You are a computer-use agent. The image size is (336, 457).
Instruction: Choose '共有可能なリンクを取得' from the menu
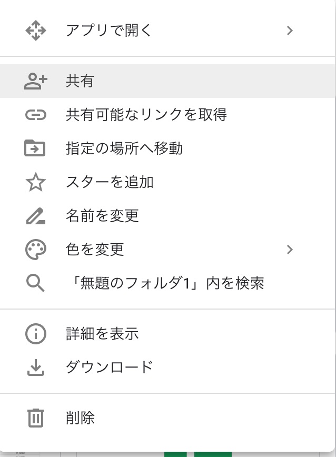point(146,115)
